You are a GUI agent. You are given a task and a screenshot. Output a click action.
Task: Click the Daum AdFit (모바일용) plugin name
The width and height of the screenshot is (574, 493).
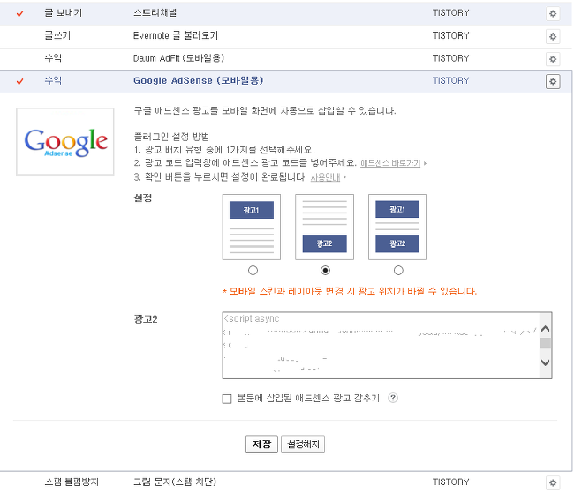pos(178,58)
